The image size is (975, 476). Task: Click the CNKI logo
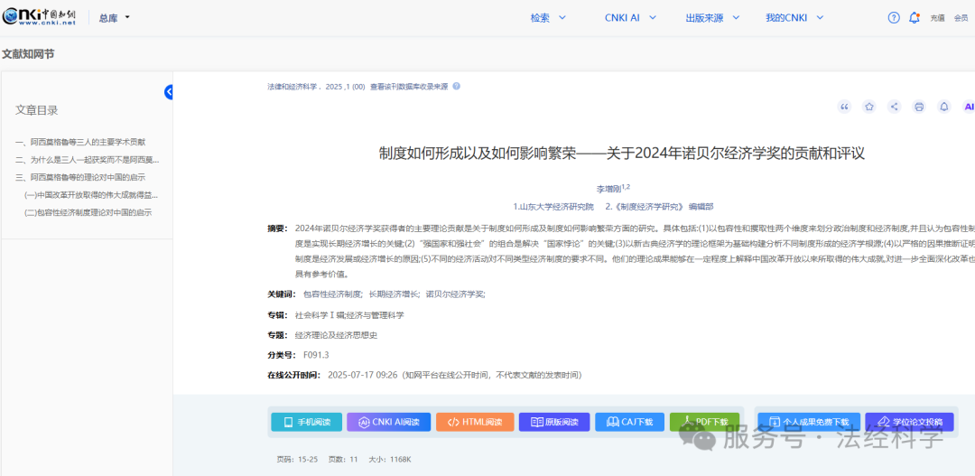click(x=39, y=17)
